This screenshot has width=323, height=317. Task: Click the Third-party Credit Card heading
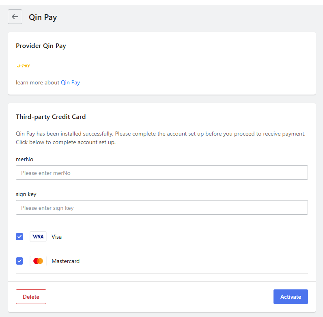tap(51, 117)
